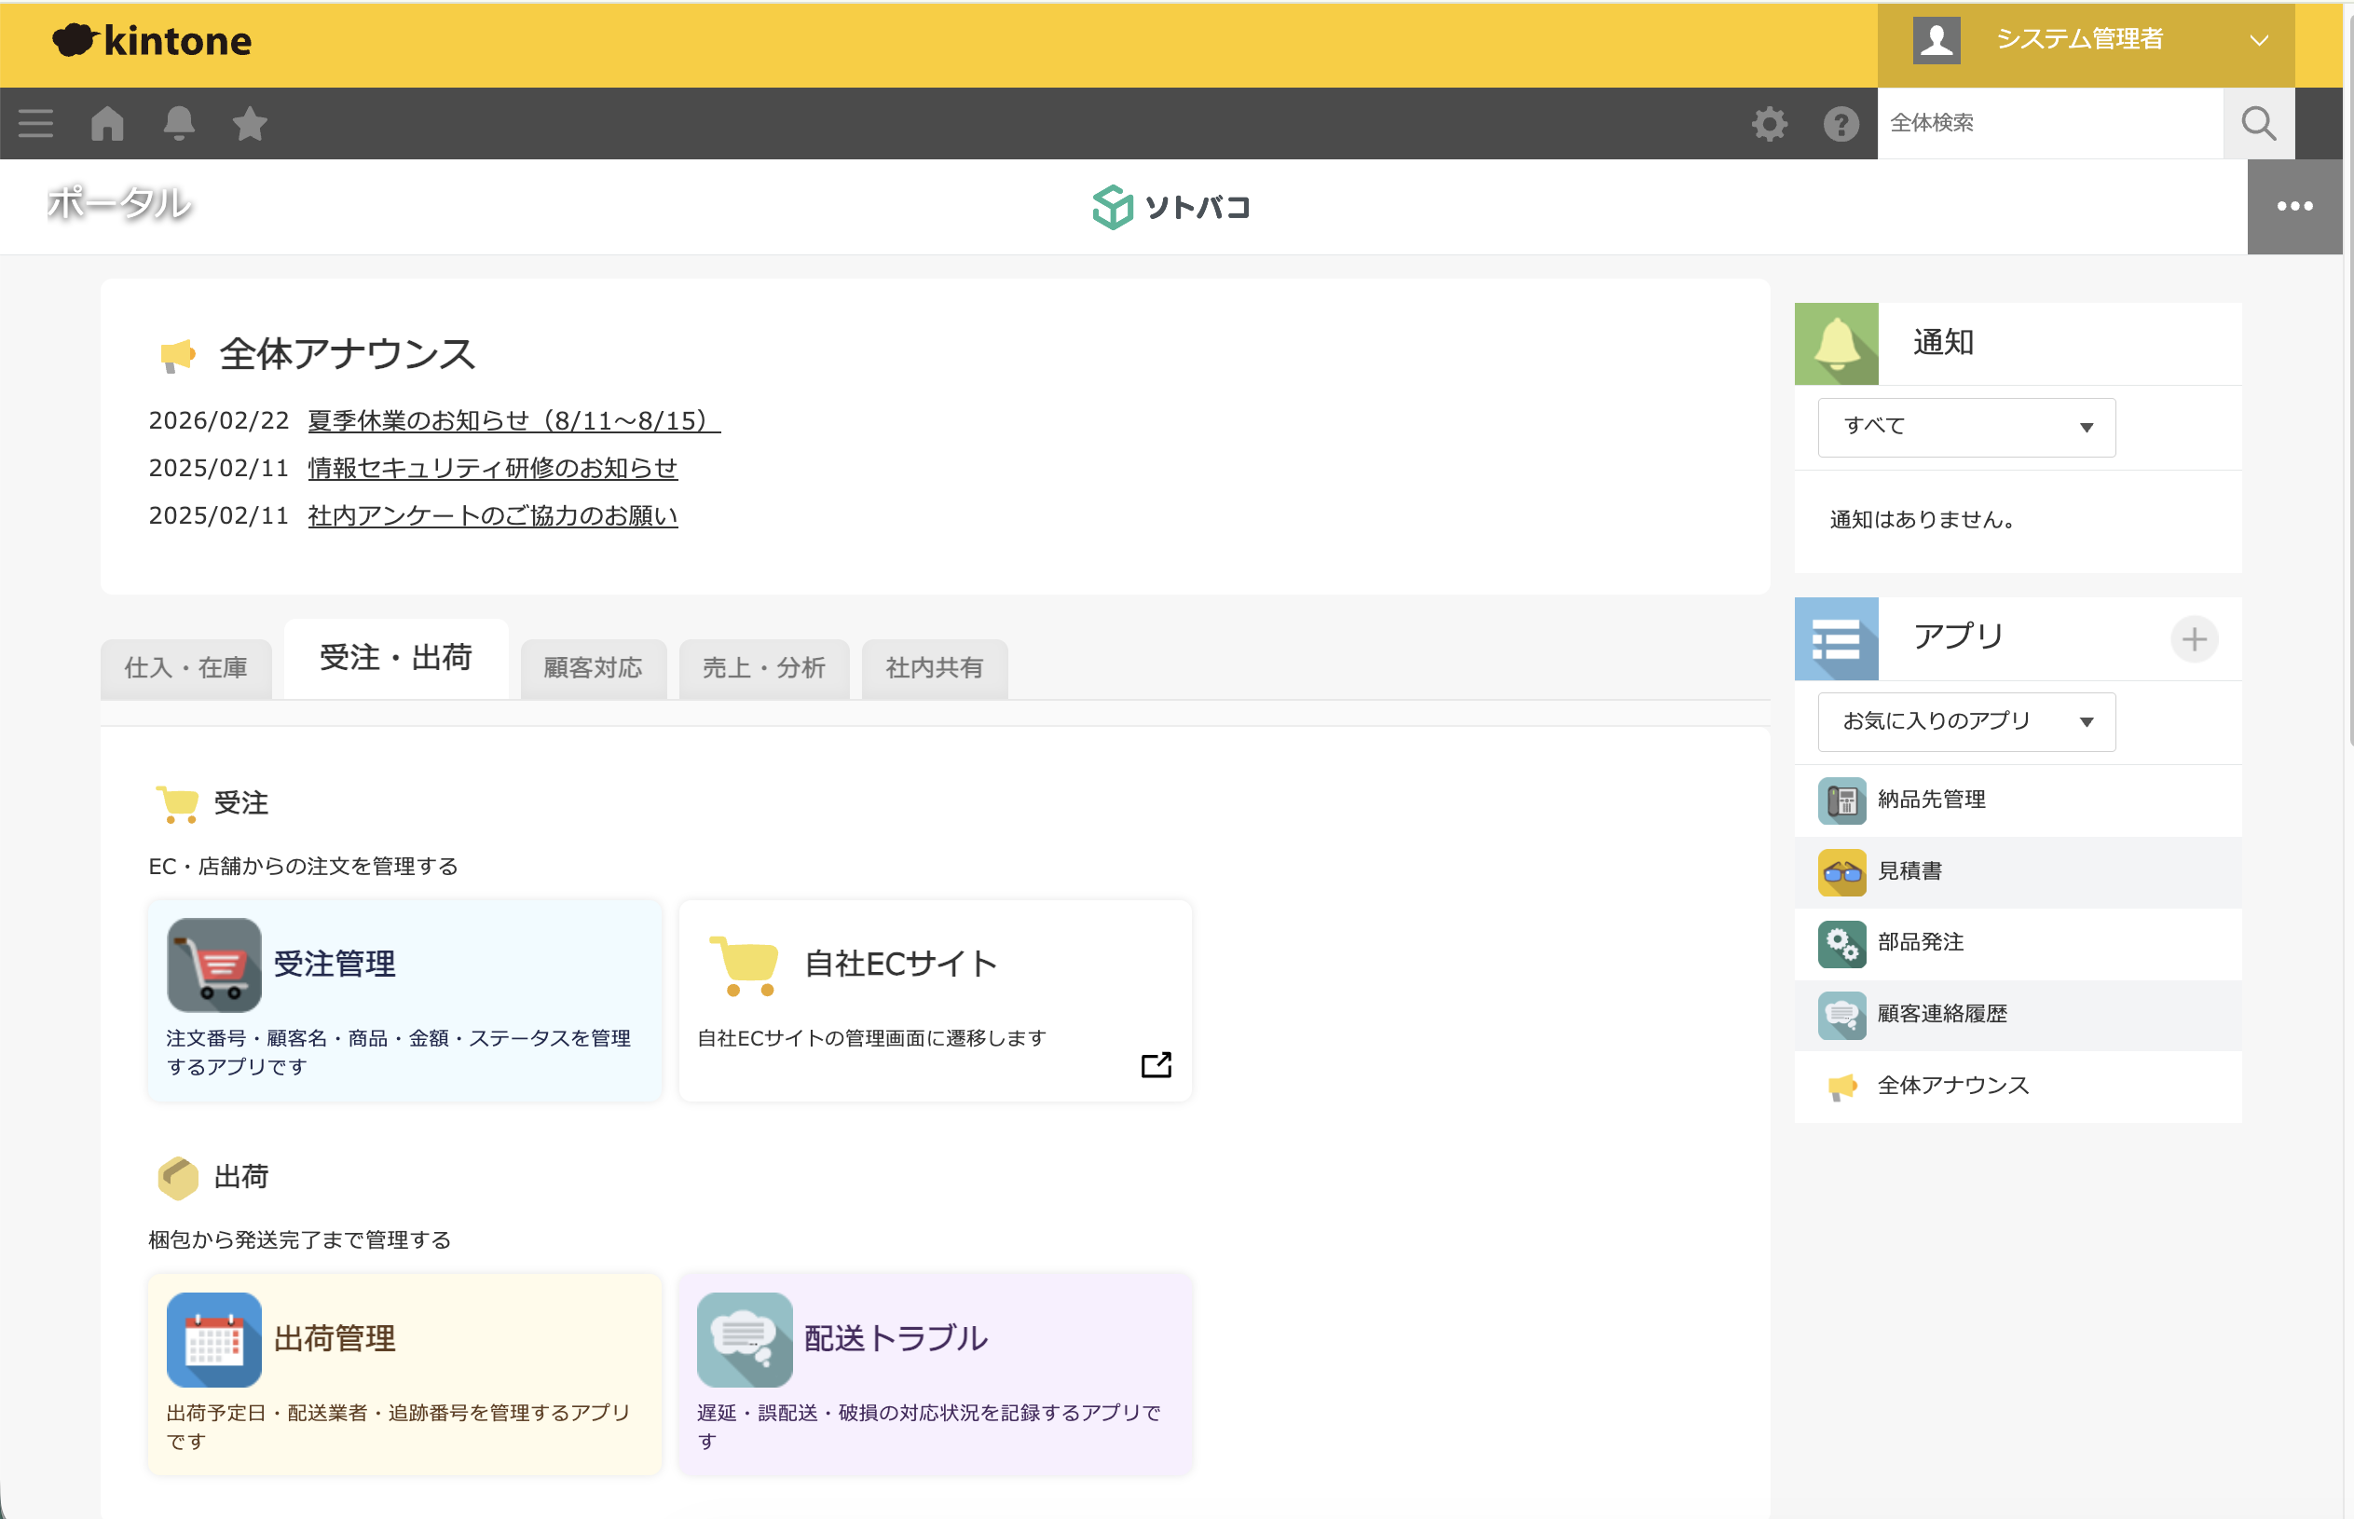This screenshot has height=1519, width=2354.
Task: Click the 出荷管理 calendar icon
Action: pos(214,1339)
